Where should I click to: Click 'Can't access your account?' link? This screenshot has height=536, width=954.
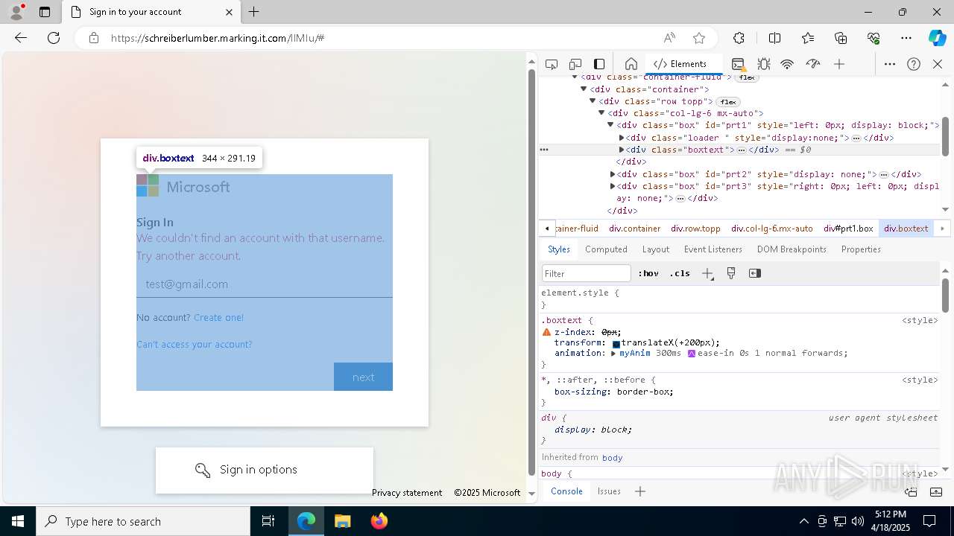194,344
